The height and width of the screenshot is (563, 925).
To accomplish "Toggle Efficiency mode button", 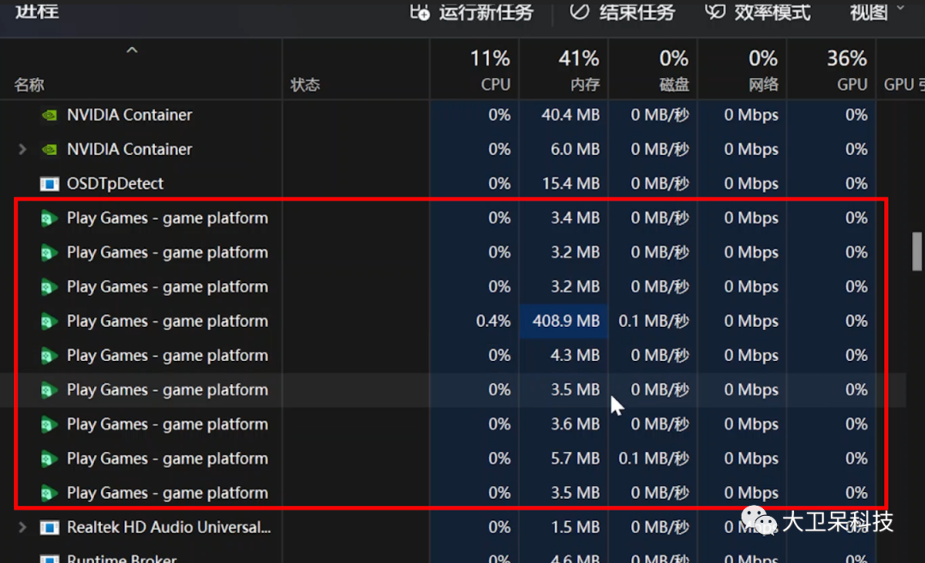I will (x=758, y=12).
